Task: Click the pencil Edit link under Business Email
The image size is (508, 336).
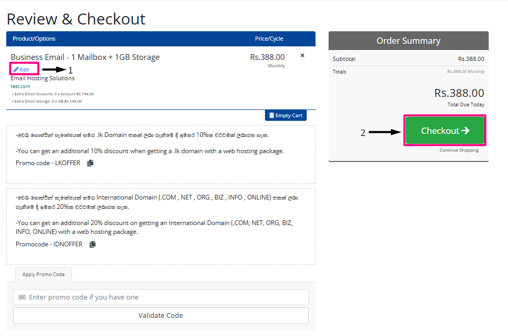Action: [x=21, y=69]
